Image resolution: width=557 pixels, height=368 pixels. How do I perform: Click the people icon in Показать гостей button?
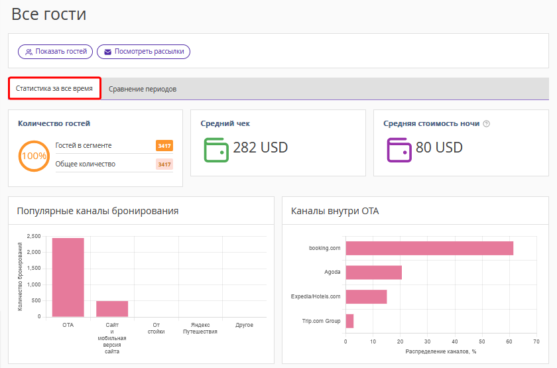[x=29, y=52]
